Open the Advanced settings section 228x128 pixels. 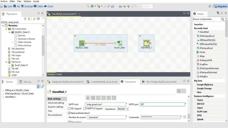(x=56, y=103)
